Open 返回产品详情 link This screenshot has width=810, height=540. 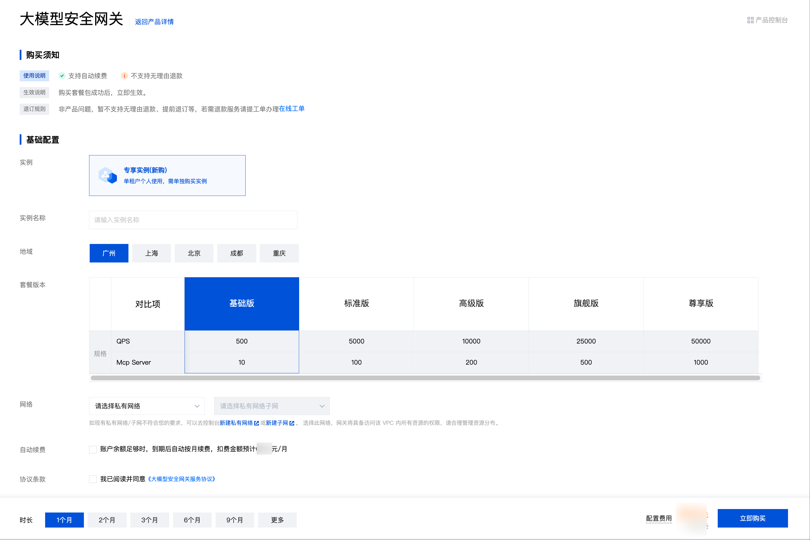pos(154,22)
